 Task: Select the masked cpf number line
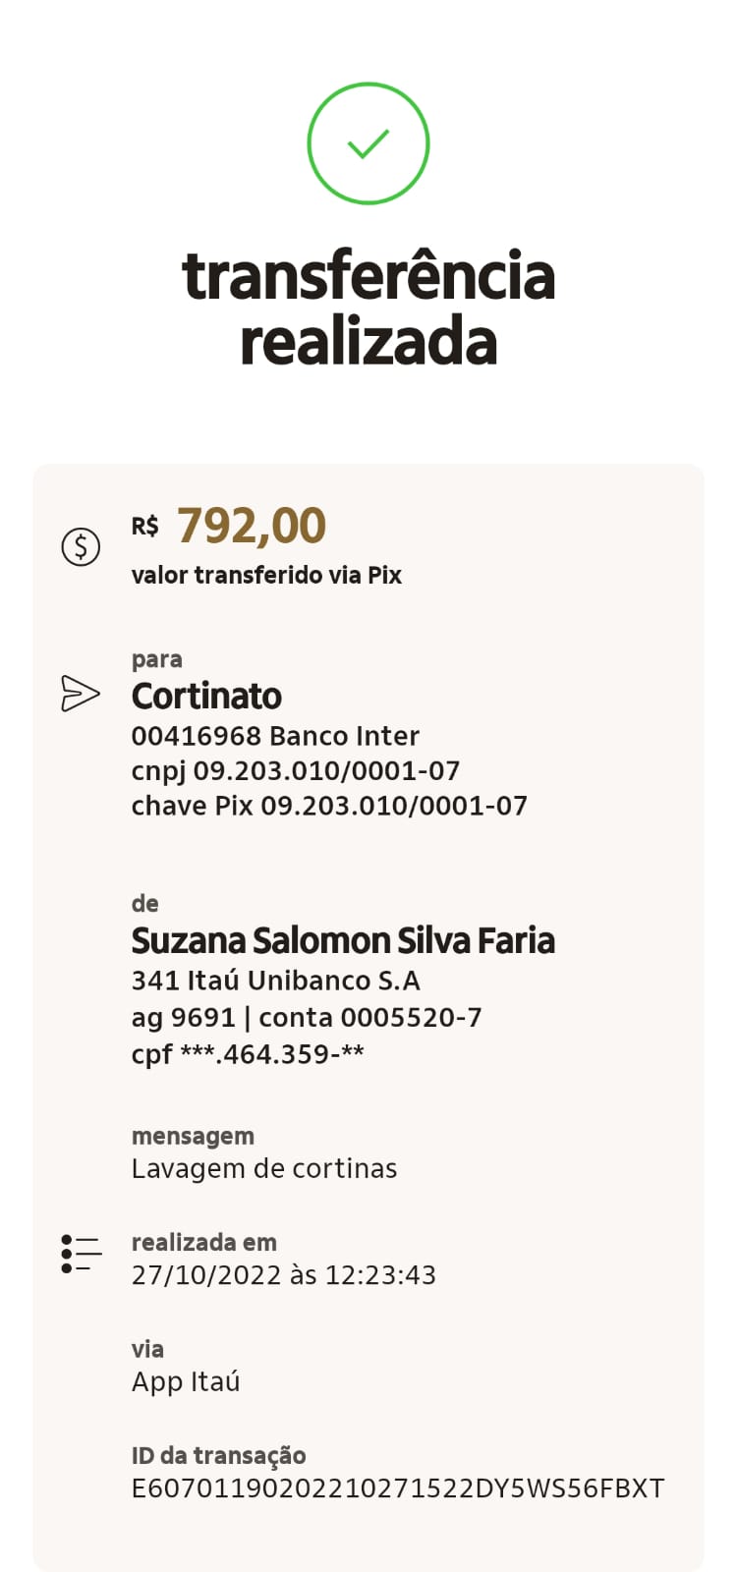pos(248,1054)
